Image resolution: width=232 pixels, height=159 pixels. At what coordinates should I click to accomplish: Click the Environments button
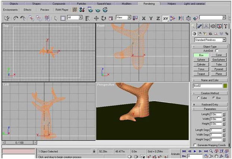10,10
